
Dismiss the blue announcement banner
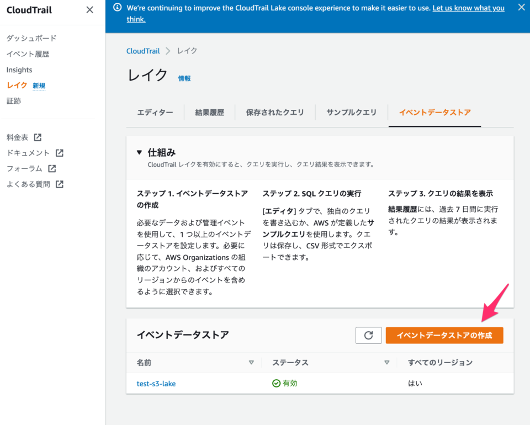point(521,7)
